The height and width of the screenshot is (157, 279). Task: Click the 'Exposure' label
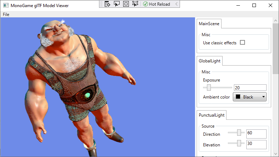click(212, 80)
